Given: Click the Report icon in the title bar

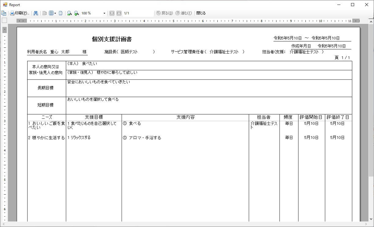Looking at the screenshot, I should pos(5,5).
